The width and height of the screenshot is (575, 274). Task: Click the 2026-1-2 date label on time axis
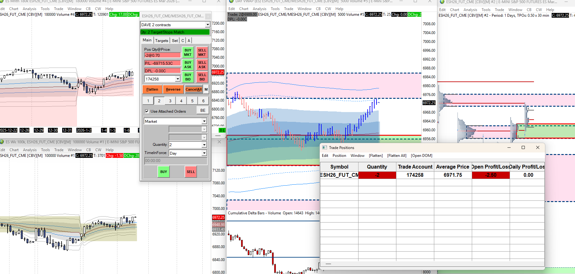click(84, 130)
